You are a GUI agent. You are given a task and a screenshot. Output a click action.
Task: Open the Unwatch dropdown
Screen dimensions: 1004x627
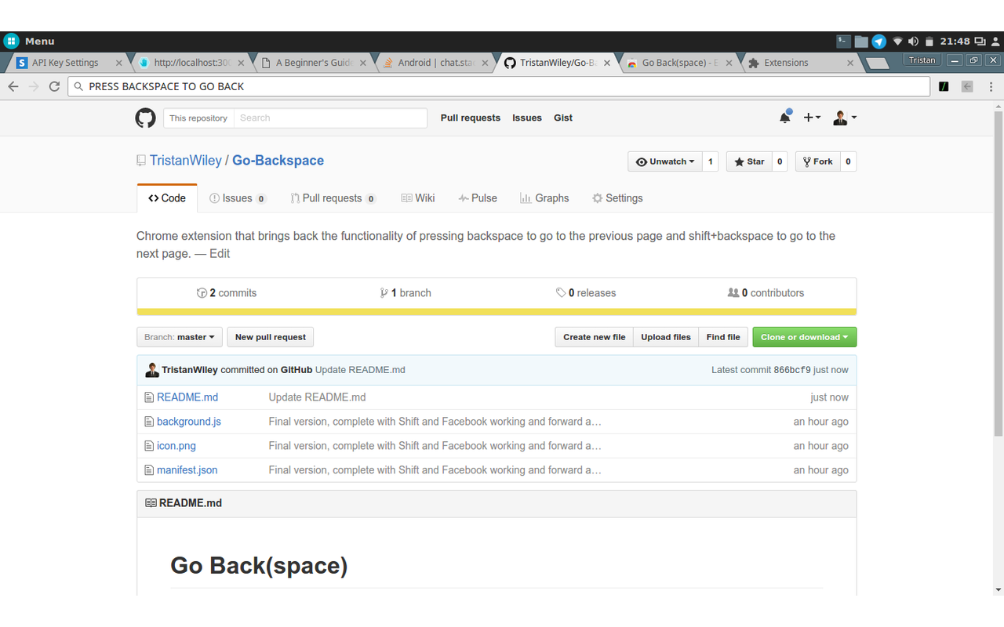tap(665, 161)
